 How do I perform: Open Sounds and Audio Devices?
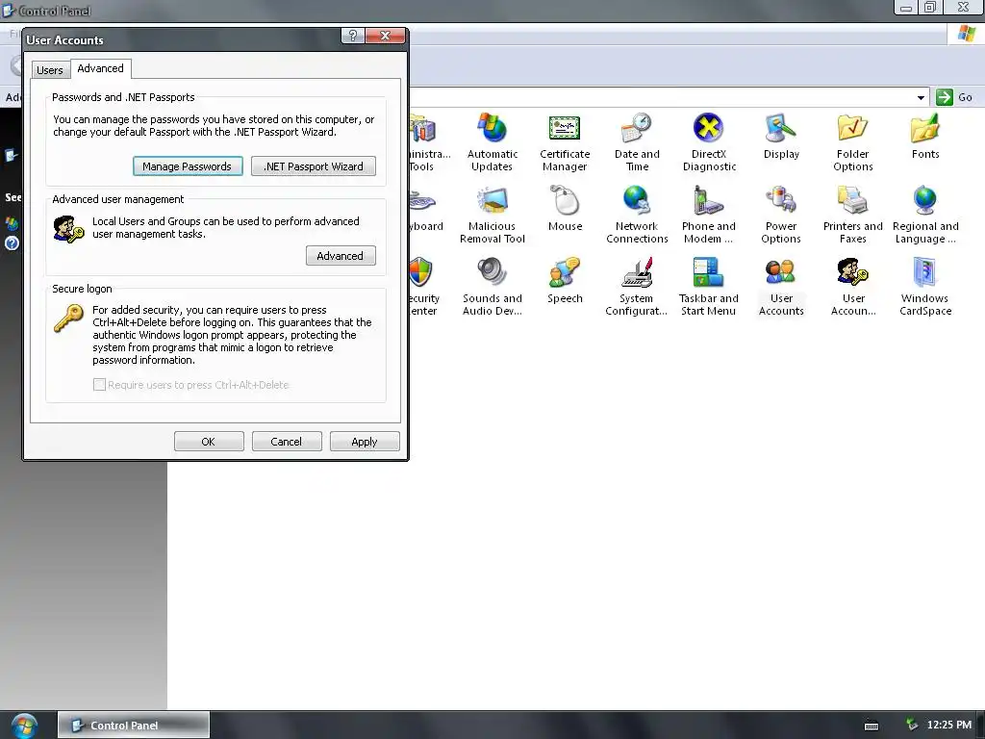coord(492,287)
